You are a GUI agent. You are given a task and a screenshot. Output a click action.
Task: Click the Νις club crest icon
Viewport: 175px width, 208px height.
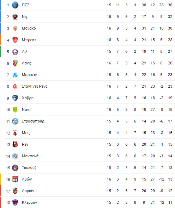(15, 17)
